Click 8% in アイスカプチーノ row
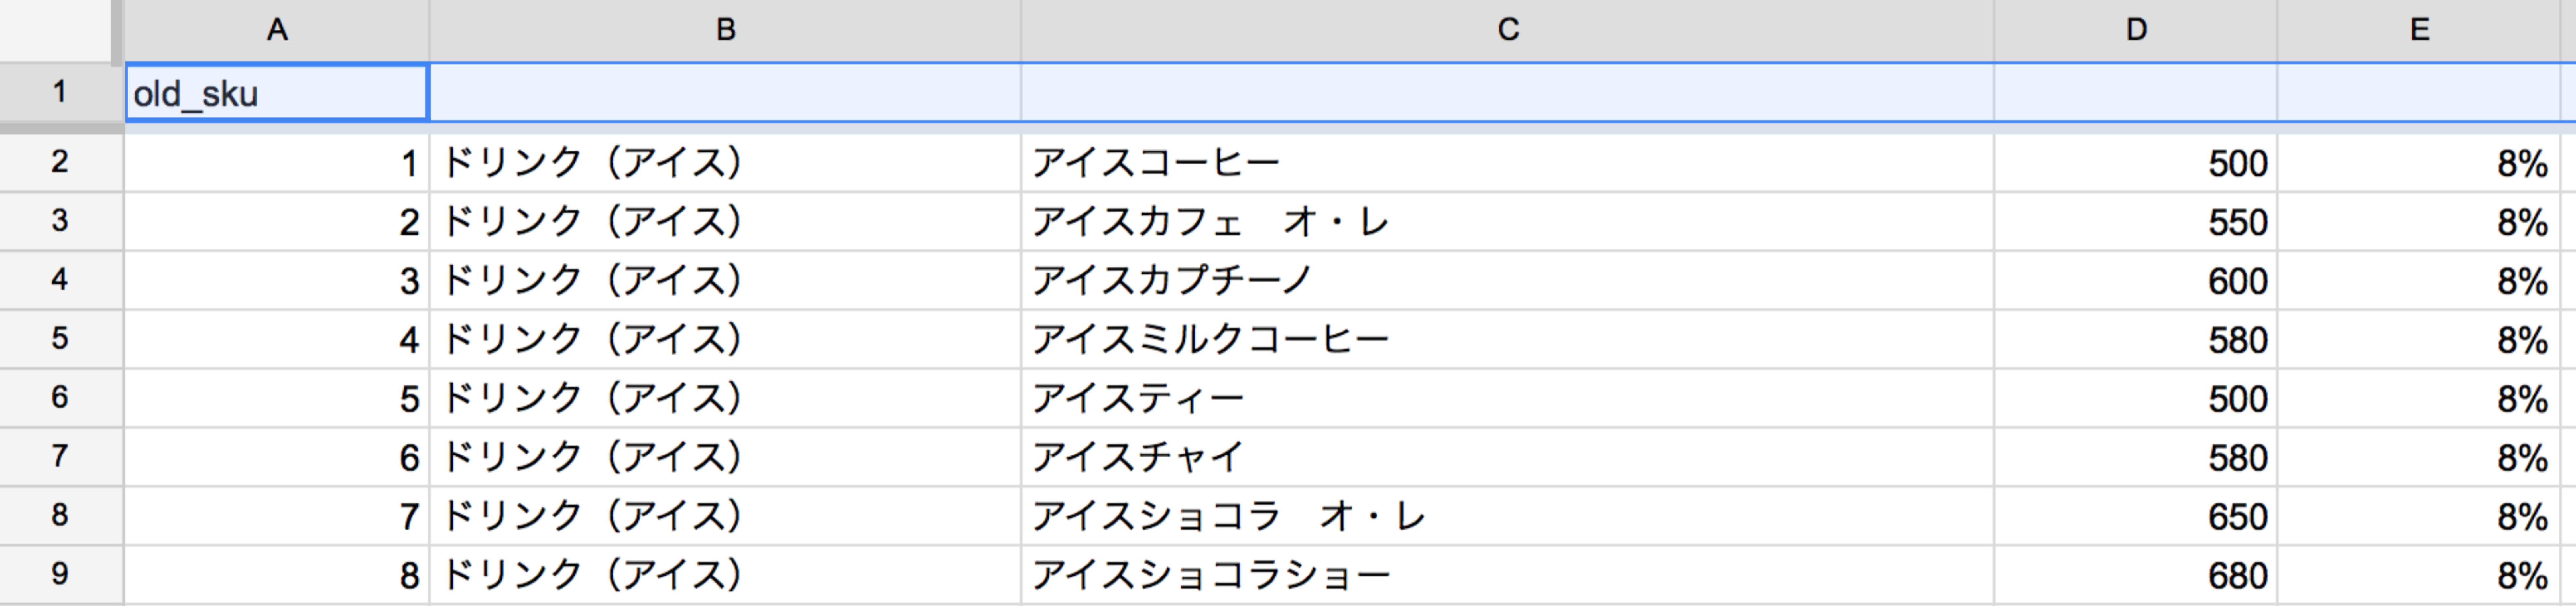Screen dimensions: 2576x606 click(2419, 280)
